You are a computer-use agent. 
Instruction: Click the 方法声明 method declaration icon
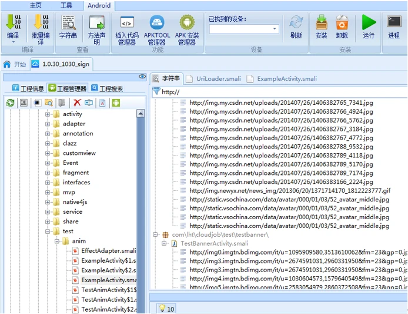click(96, 22)
